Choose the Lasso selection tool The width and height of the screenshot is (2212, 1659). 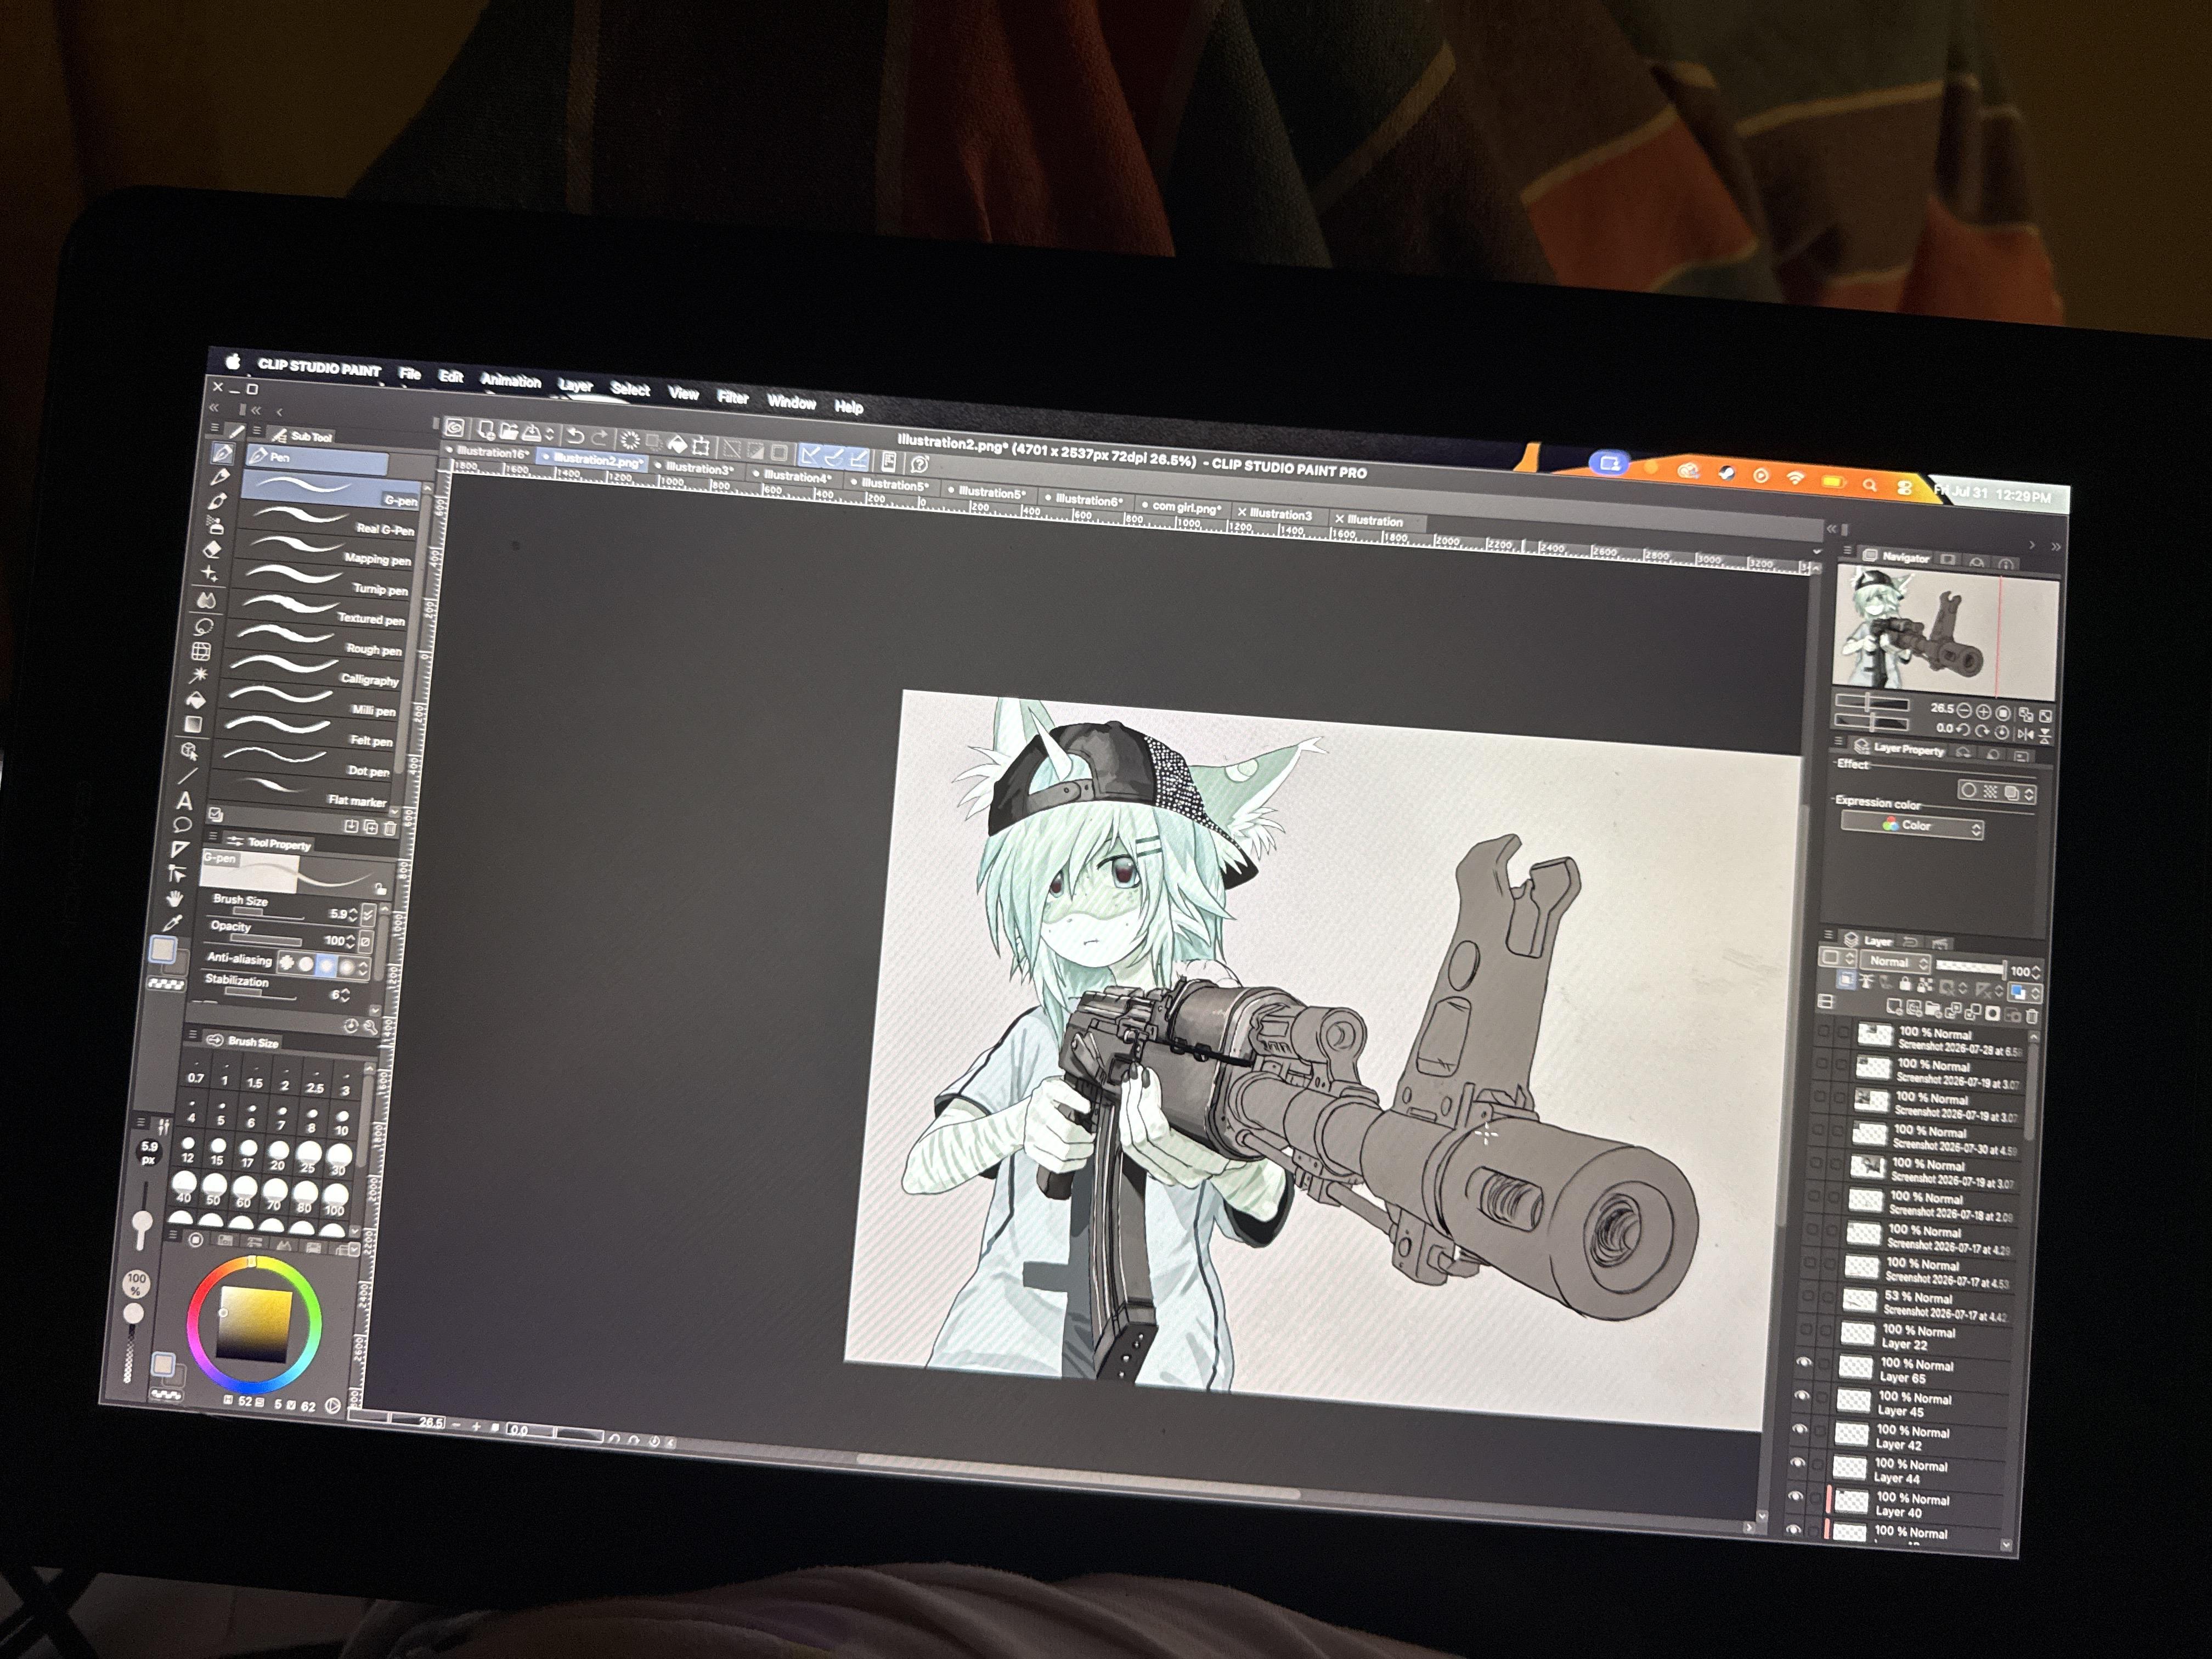pyautogui.click(x=204, y=627)
